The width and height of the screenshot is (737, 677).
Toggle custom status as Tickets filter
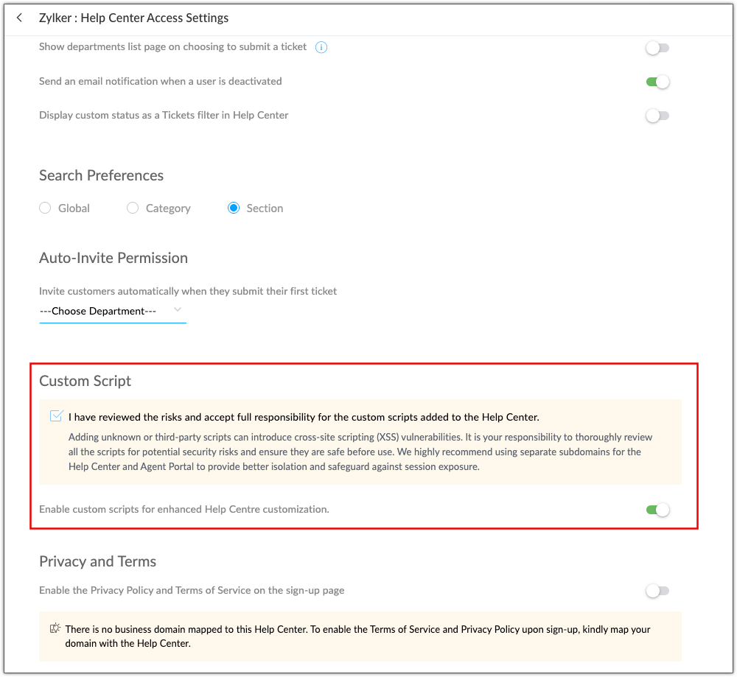pyautogui.click(x=657, y=116)
